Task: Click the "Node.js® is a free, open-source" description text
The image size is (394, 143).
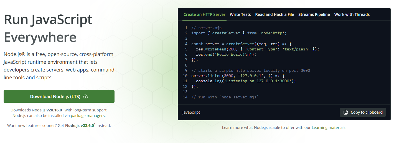Action: click(x=59, y=66)
